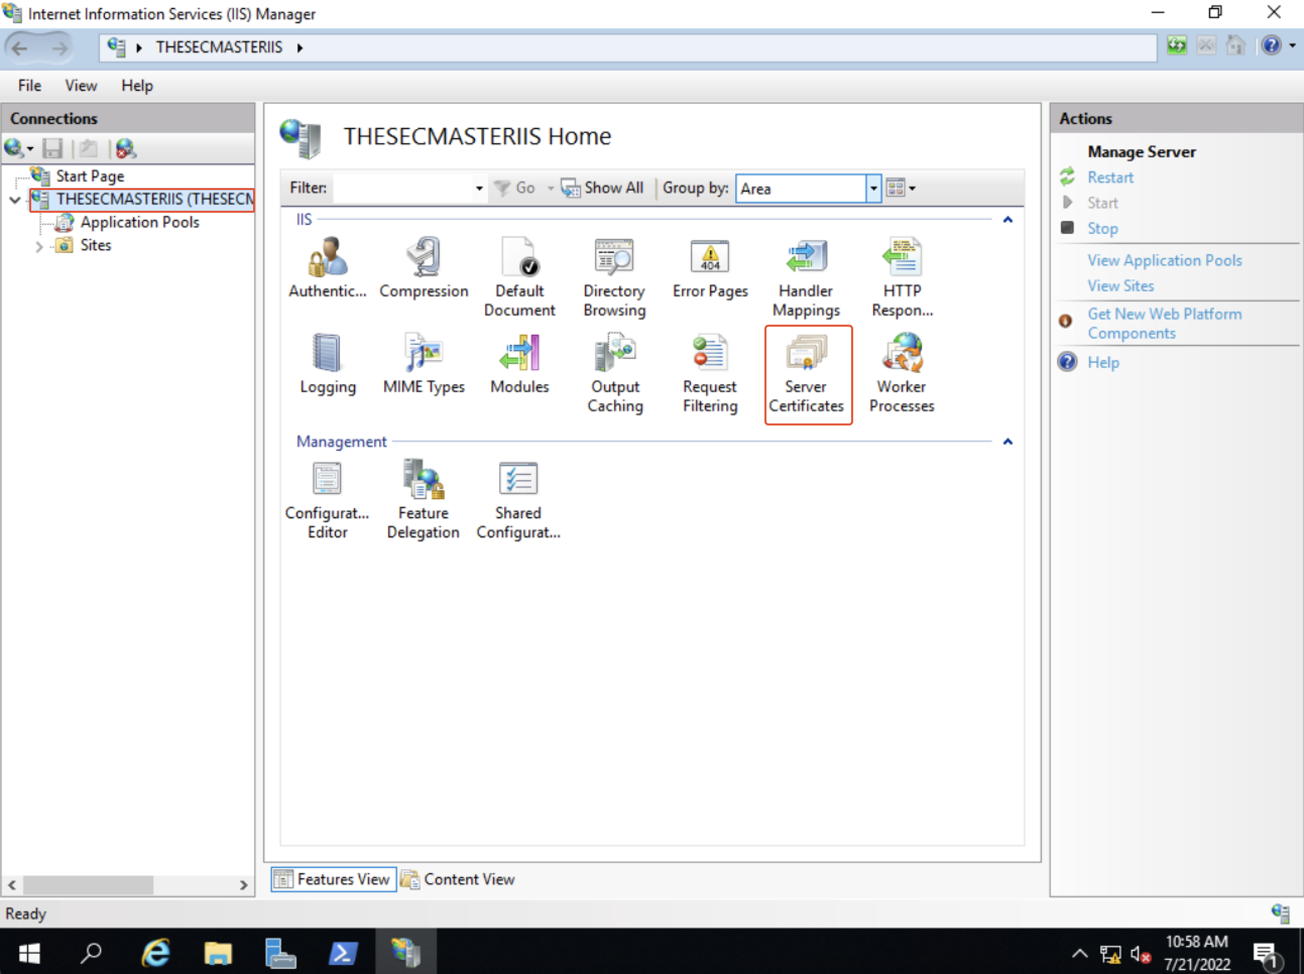Open the View menu
Image resolution: width=1304 pixels, height=974 pixels.
coord(81,86)
